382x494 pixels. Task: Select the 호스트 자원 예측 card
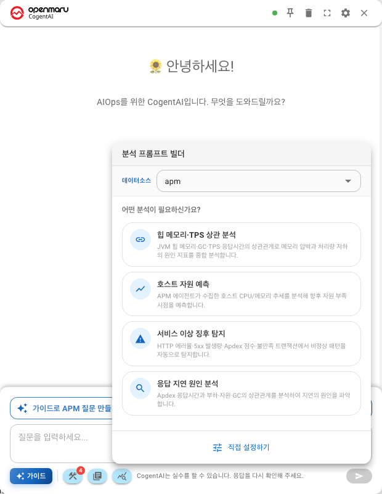(241, 294)
